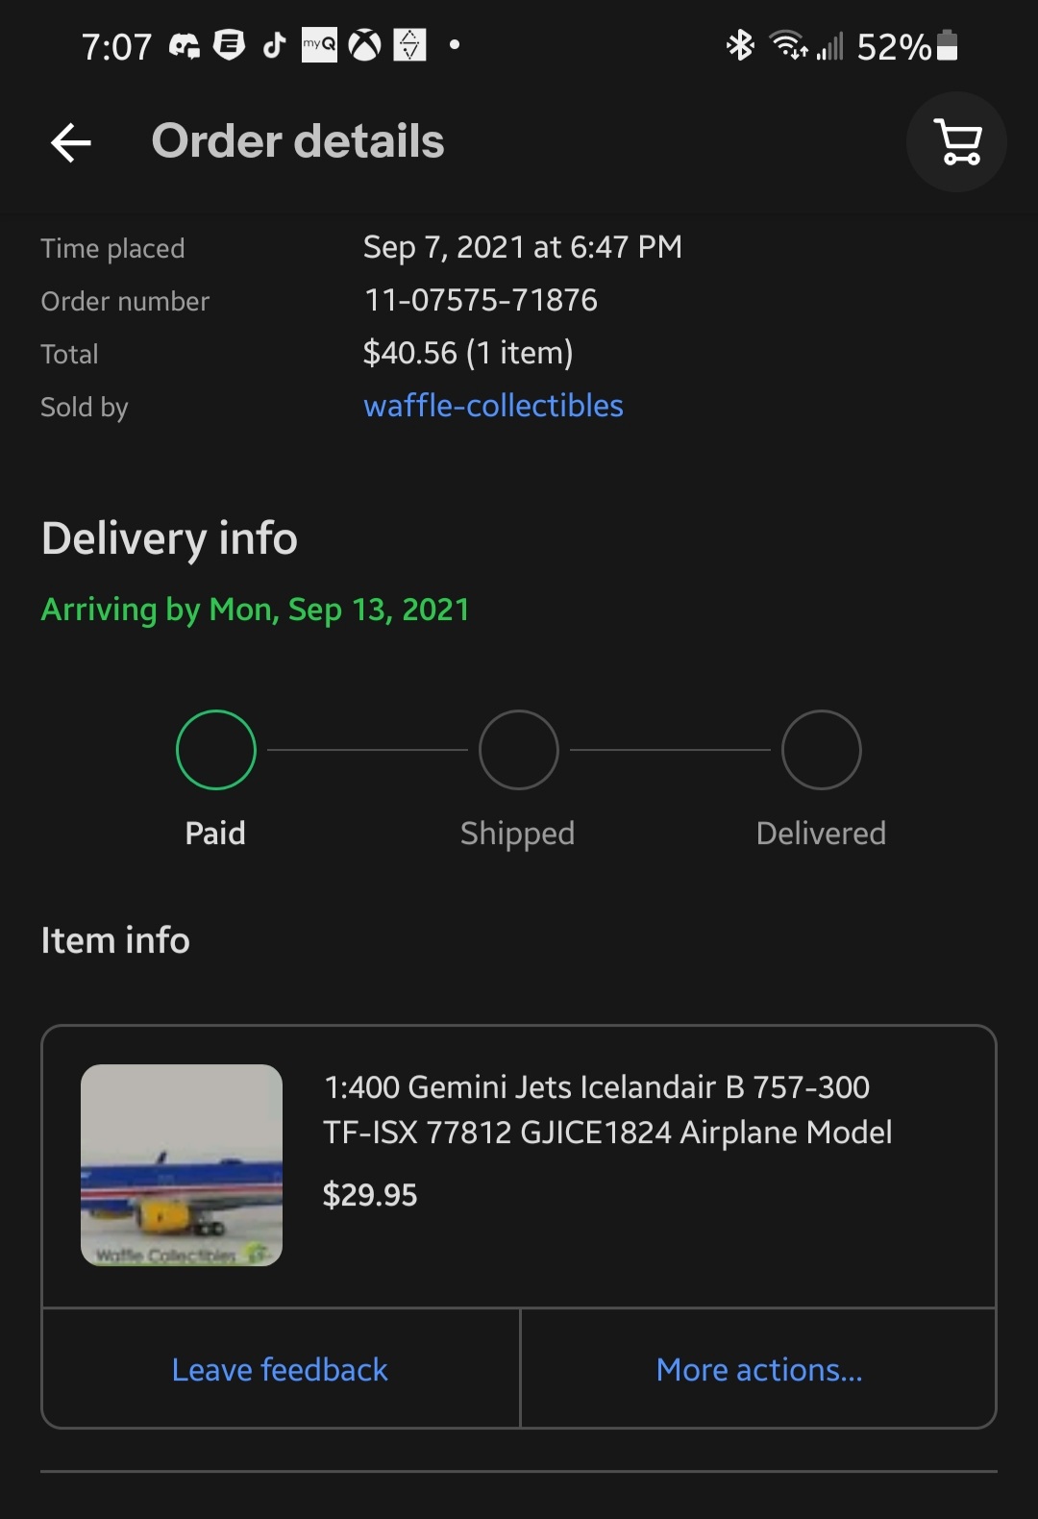
Task: Open the shopping cart
Action: point(957,142)
